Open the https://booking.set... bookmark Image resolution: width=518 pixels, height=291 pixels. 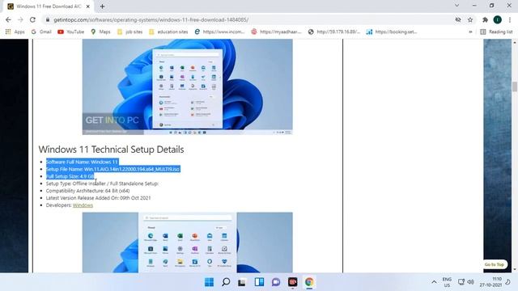coord(392,32)
